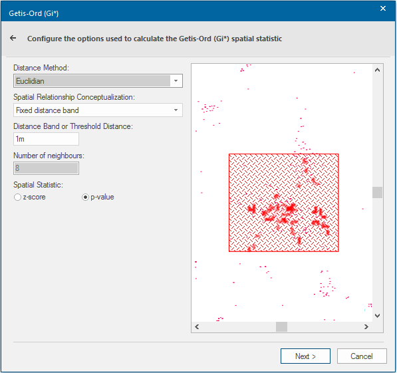This screenshot has width=397, height=373.
Task: Click the red hatched rectangle in preview
Action: [x=284, y=203]
